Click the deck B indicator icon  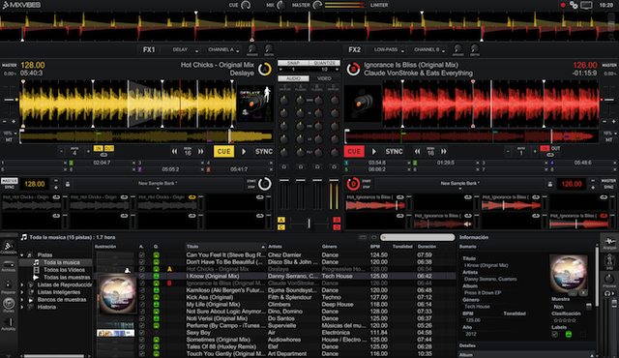pyautogui.click(x=353, y=69)
